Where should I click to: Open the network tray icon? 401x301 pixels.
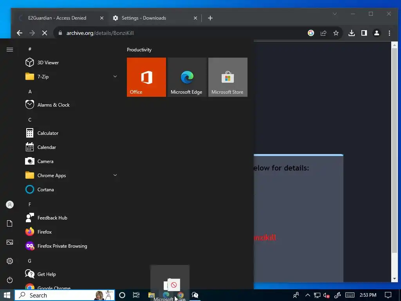coord(317,295)
